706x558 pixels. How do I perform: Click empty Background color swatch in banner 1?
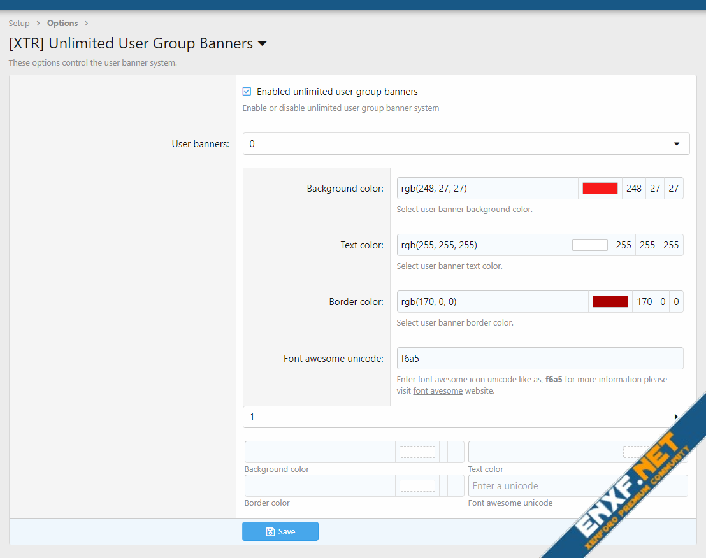pos(417,452)
